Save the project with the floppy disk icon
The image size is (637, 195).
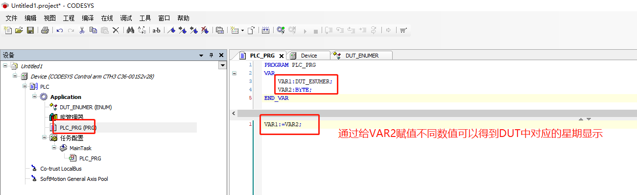pos(30,30)
